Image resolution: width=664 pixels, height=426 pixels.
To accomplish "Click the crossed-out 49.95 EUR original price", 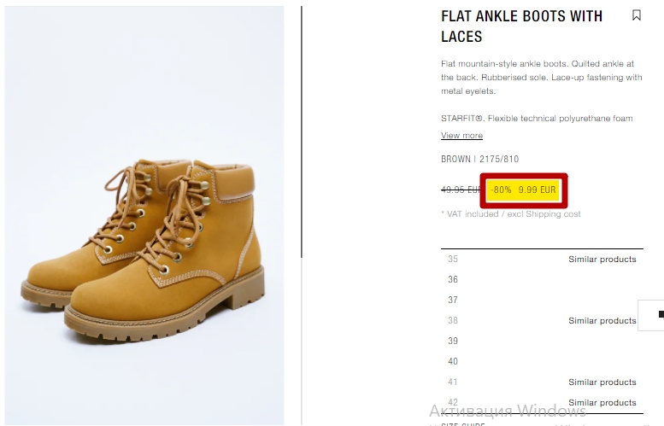I will 461,190.
